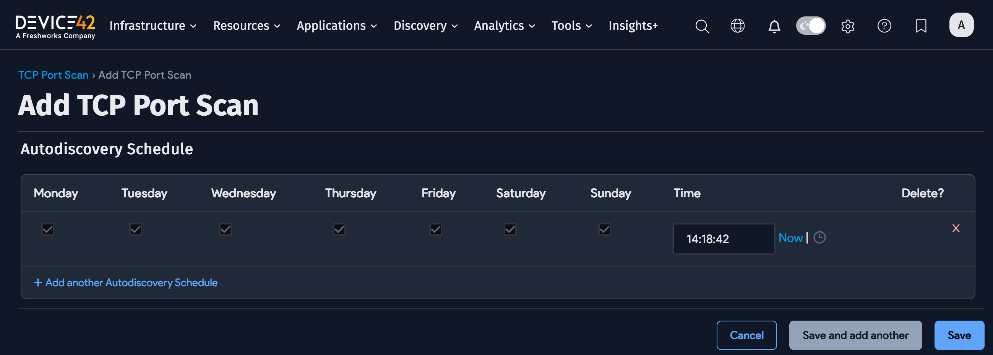Select the Insights+ menu item
The width and height of the screenshot is (993, 355).
tap(633, 26)
